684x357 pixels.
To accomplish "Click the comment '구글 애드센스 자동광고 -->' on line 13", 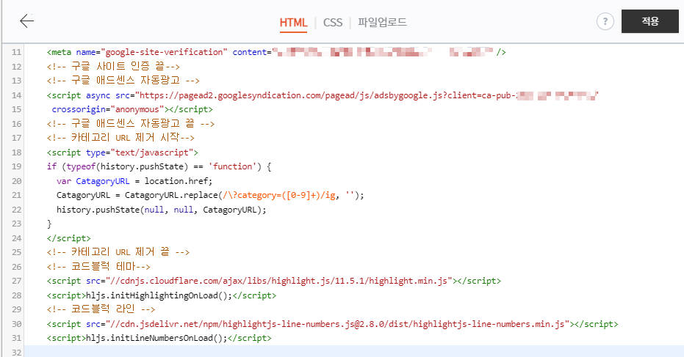I will (x=123, y=81).
